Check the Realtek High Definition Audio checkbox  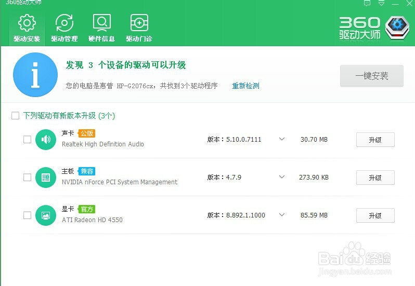coord(27,140)
